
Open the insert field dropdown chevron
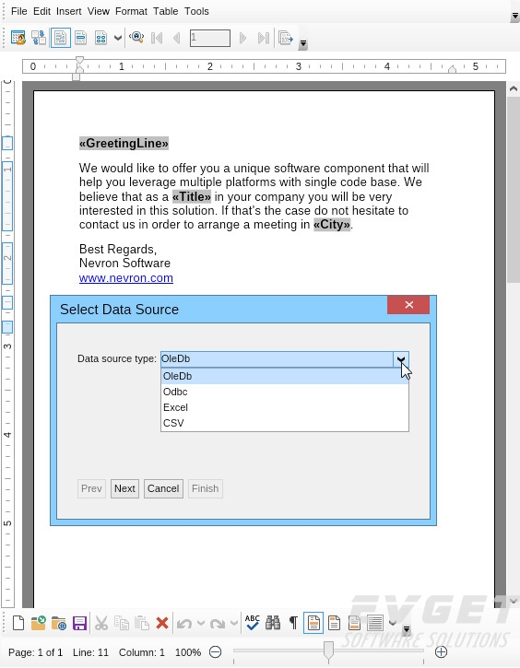(x=118, y=38)
